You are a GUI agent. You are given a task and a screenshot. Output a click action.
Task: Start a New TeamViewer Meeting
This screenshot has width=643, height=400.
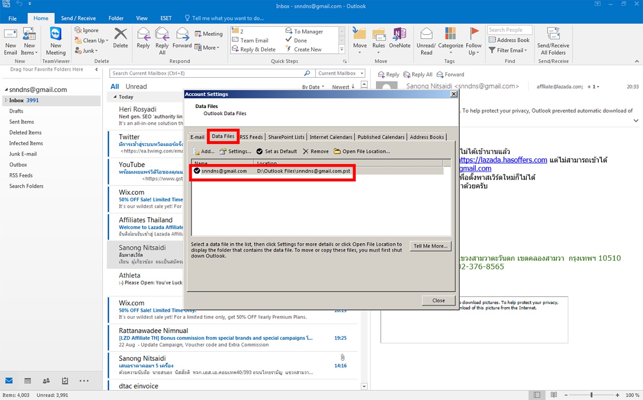point(56,41)
